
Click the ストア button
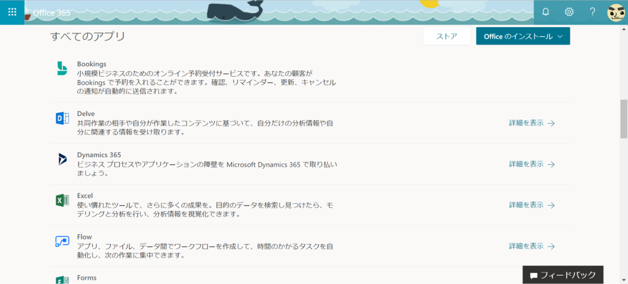[x=446, y=36]
